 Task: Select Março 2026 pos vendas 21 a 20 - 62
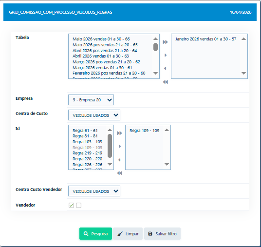point(106,62)
